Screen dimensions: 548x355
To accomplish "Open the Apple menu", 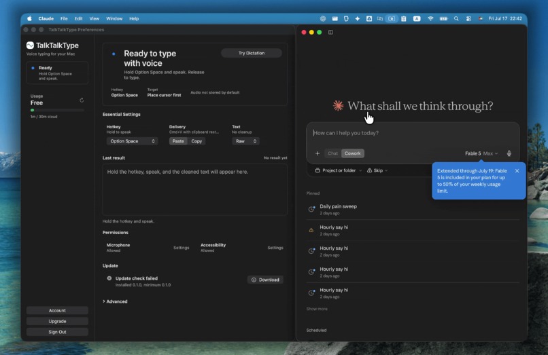I will 29,18.
